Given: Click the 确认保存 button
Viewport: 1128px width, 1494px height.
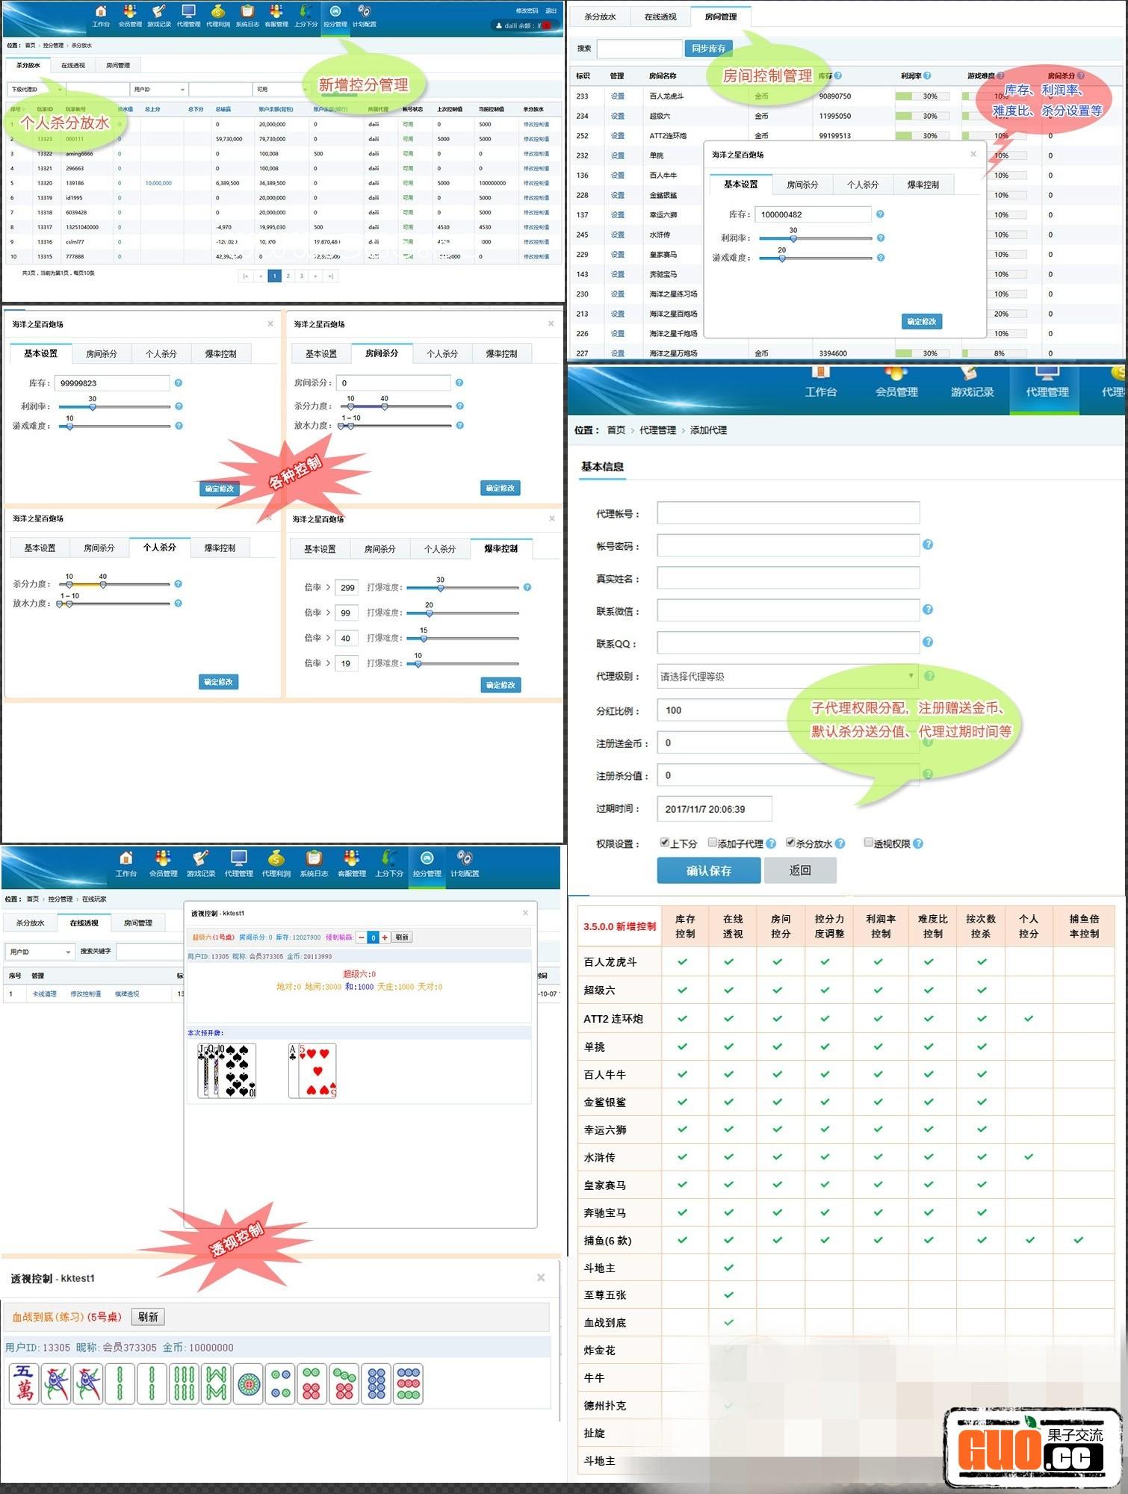Looking at the screenshot, I should [x=709, y=870].
